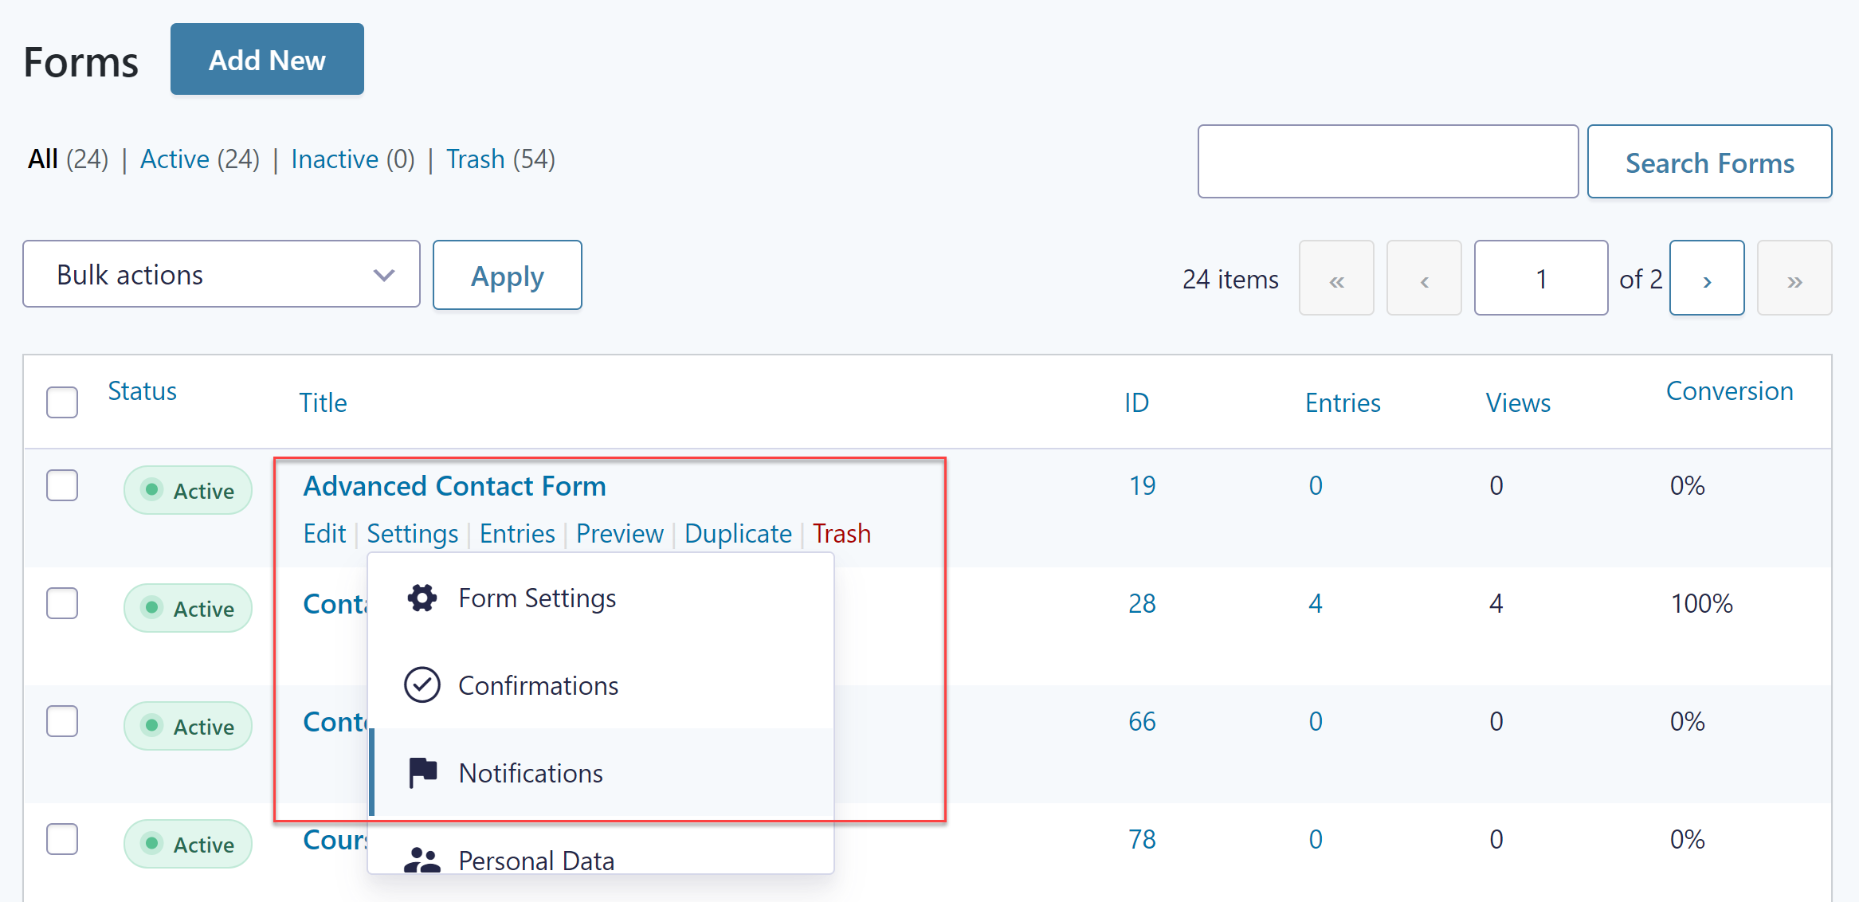
Task: Sort forms by Title column header
Action: [323, 402]
